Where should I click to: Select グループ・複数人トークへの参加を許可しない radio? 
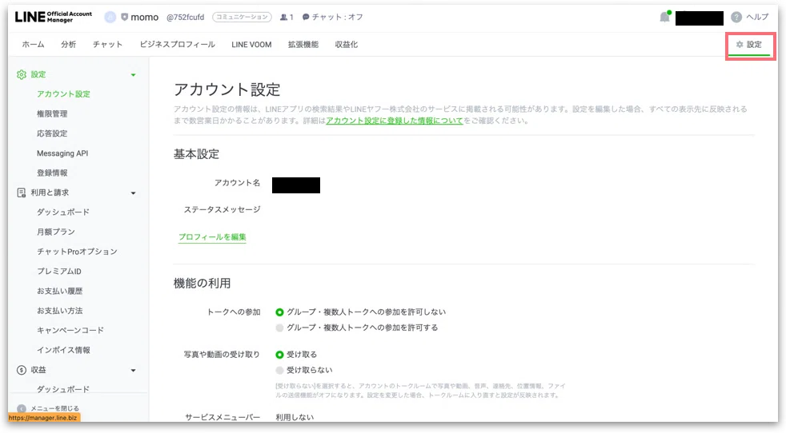[279, 312]
